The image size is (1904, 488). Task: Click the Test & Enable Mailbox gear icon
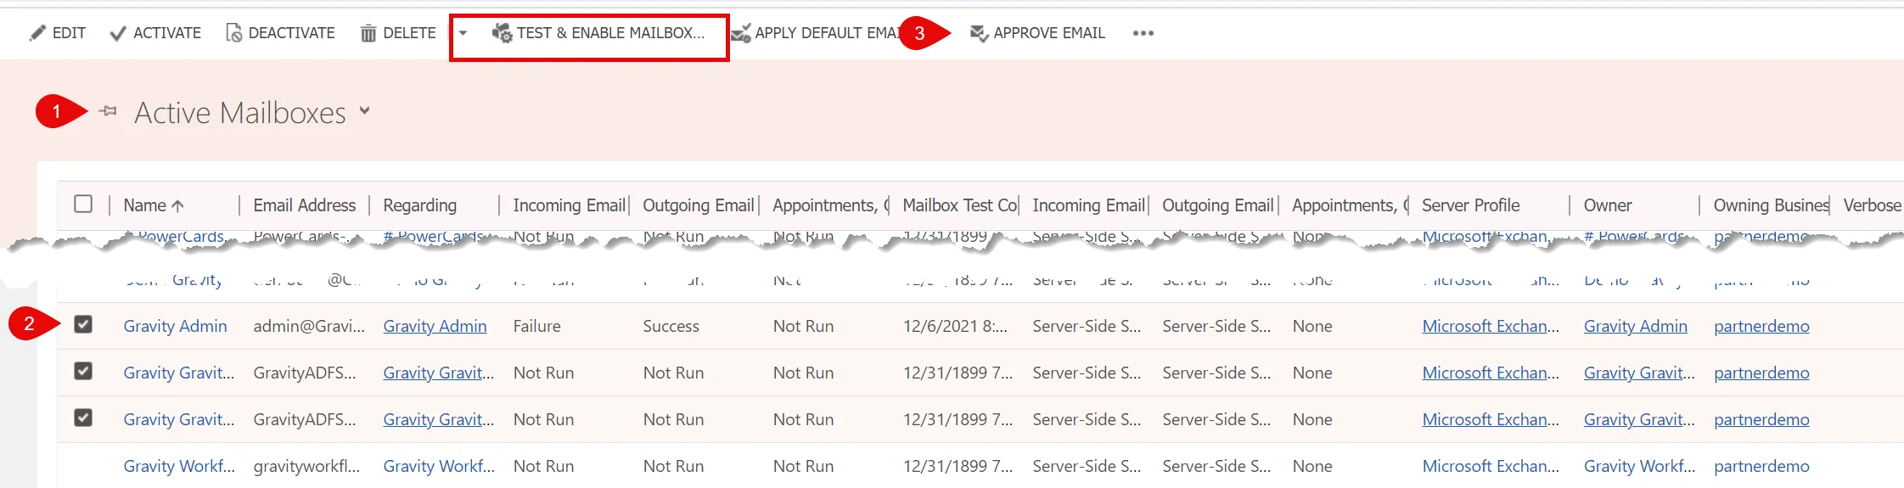[502, 33]
